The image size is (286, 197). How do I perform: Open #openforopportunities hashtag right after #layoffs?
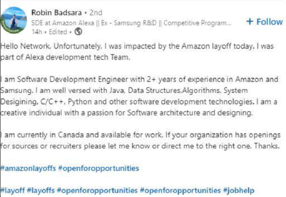click(x=97, y=190)
